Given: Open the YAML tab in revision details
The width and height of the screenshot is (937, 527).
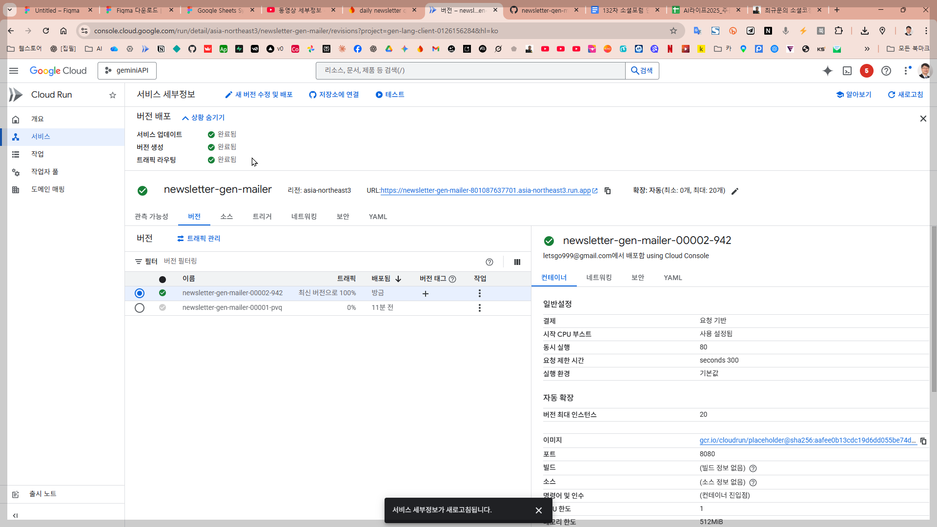Looking at the screenshot, I should (672, 278).
